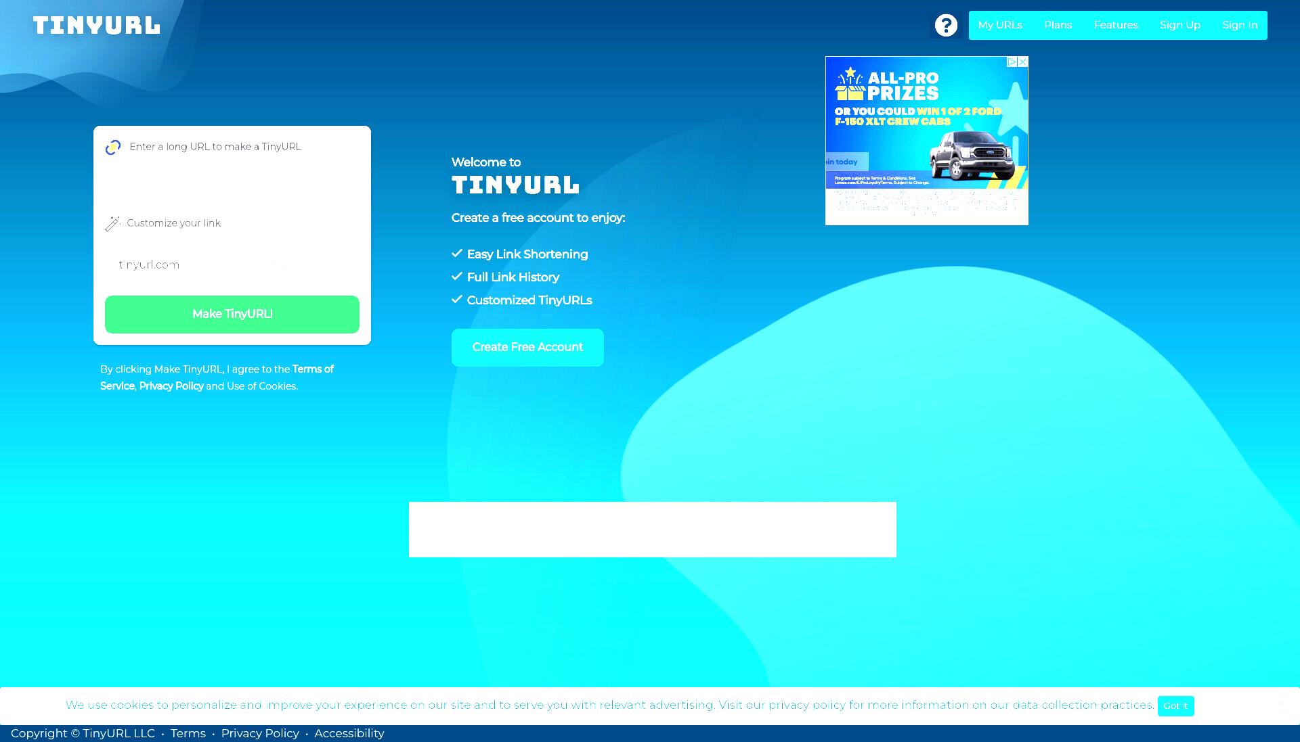Image resolution: width=1300 pixels, height=742 pixels.
Task: Click 'Create a free account to enjoy:' text
Action: pyautogui.click(x=538, y=218)
